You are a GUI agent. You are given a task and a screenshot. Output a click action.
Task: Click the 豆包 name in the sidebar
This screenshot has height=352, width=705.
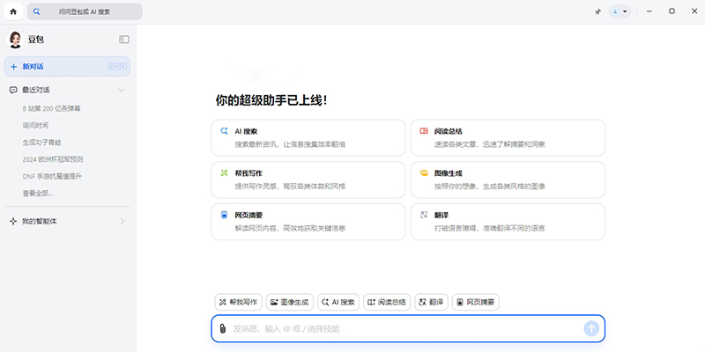pos(36,40)
